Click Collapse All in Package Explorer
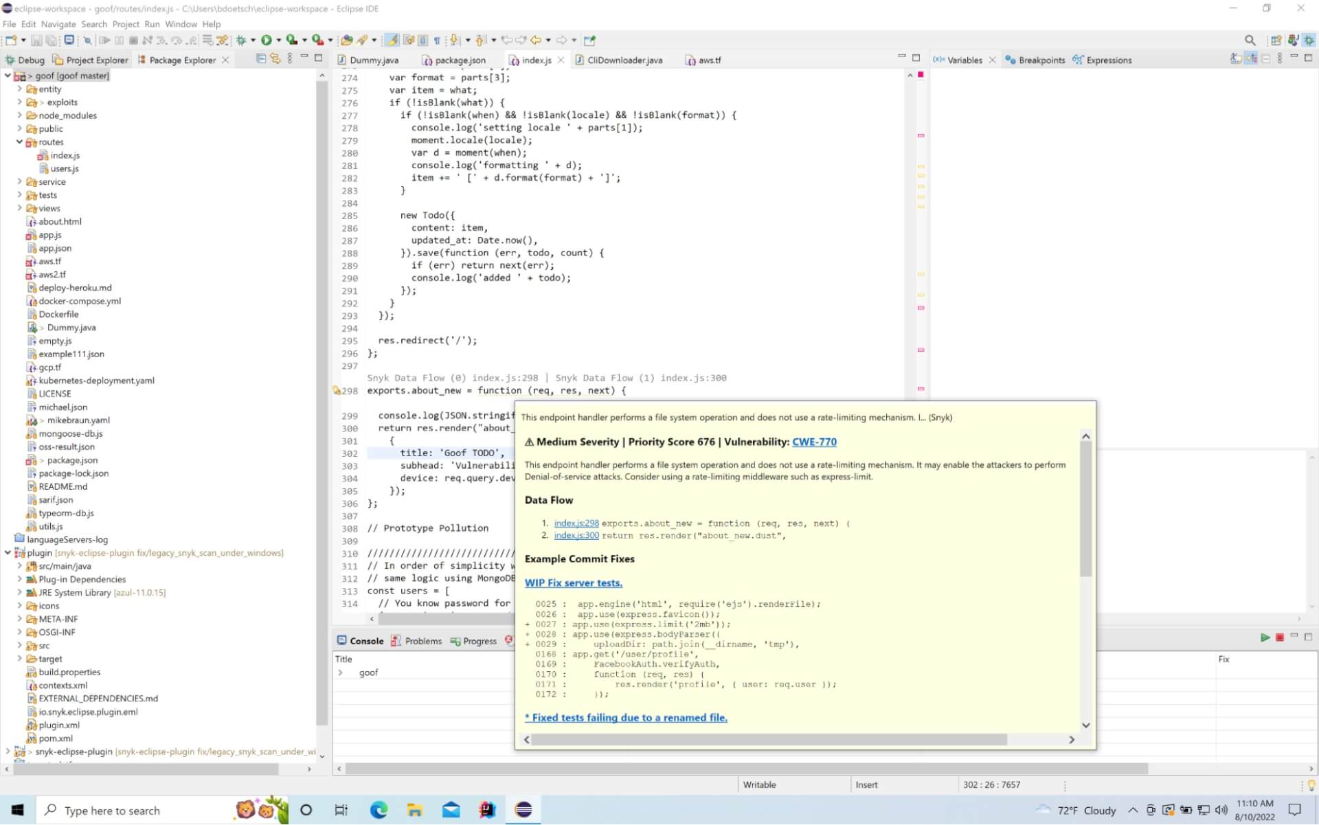1319x825 pixels. [x=261, y=59]
